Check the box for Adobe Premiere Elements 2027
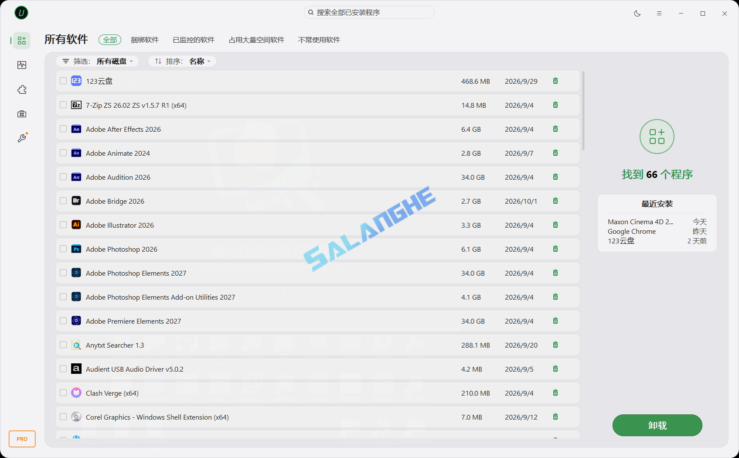Image resolution: width=739 pixels, height=458 pixels. click(63, 321)
